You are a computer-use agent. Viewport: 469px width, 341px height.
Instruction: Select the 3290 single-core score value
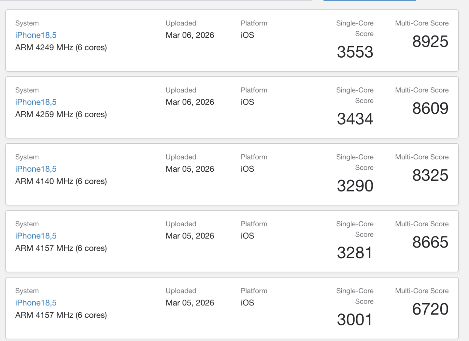355,186
